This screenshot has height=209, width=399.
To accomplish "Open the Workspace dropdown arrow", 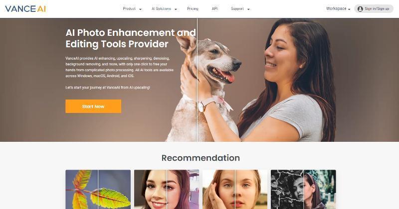I will coord(349,9).
